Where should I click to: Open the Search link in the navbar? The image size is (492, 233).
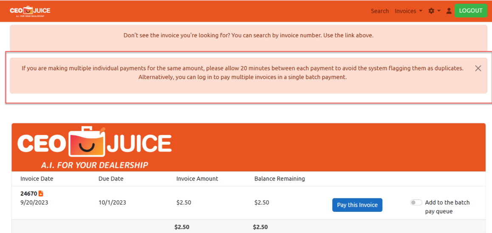(x=380, y=11)
